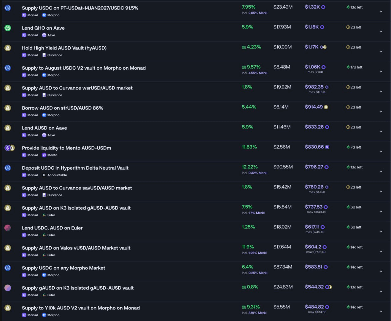Open Supply AUSD to Curvance wsrUSD/AUSD market
Screen dimensions: 391x321
pyautogui.click(x=77, y=88)
